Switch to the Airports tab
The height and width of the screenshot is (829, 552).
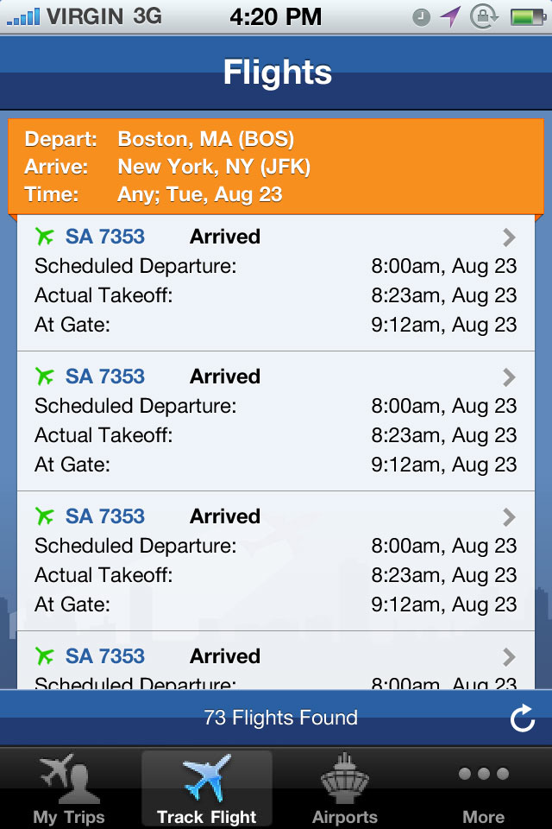click(345, 789)
